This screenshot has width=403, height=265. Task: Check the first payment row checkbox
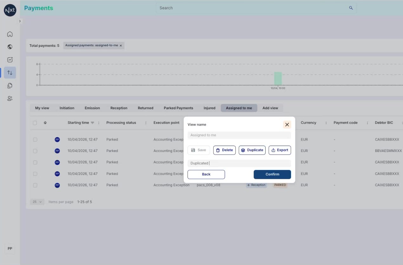tap(35, 139)
